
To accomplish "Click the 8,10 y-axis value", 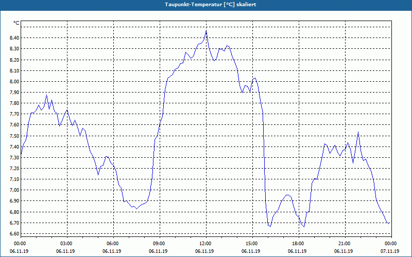I will (14, 70).
